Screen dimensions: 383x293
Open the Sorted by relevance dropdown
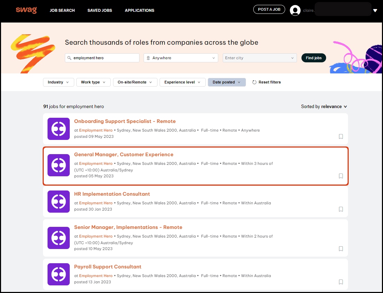(324, 107)
